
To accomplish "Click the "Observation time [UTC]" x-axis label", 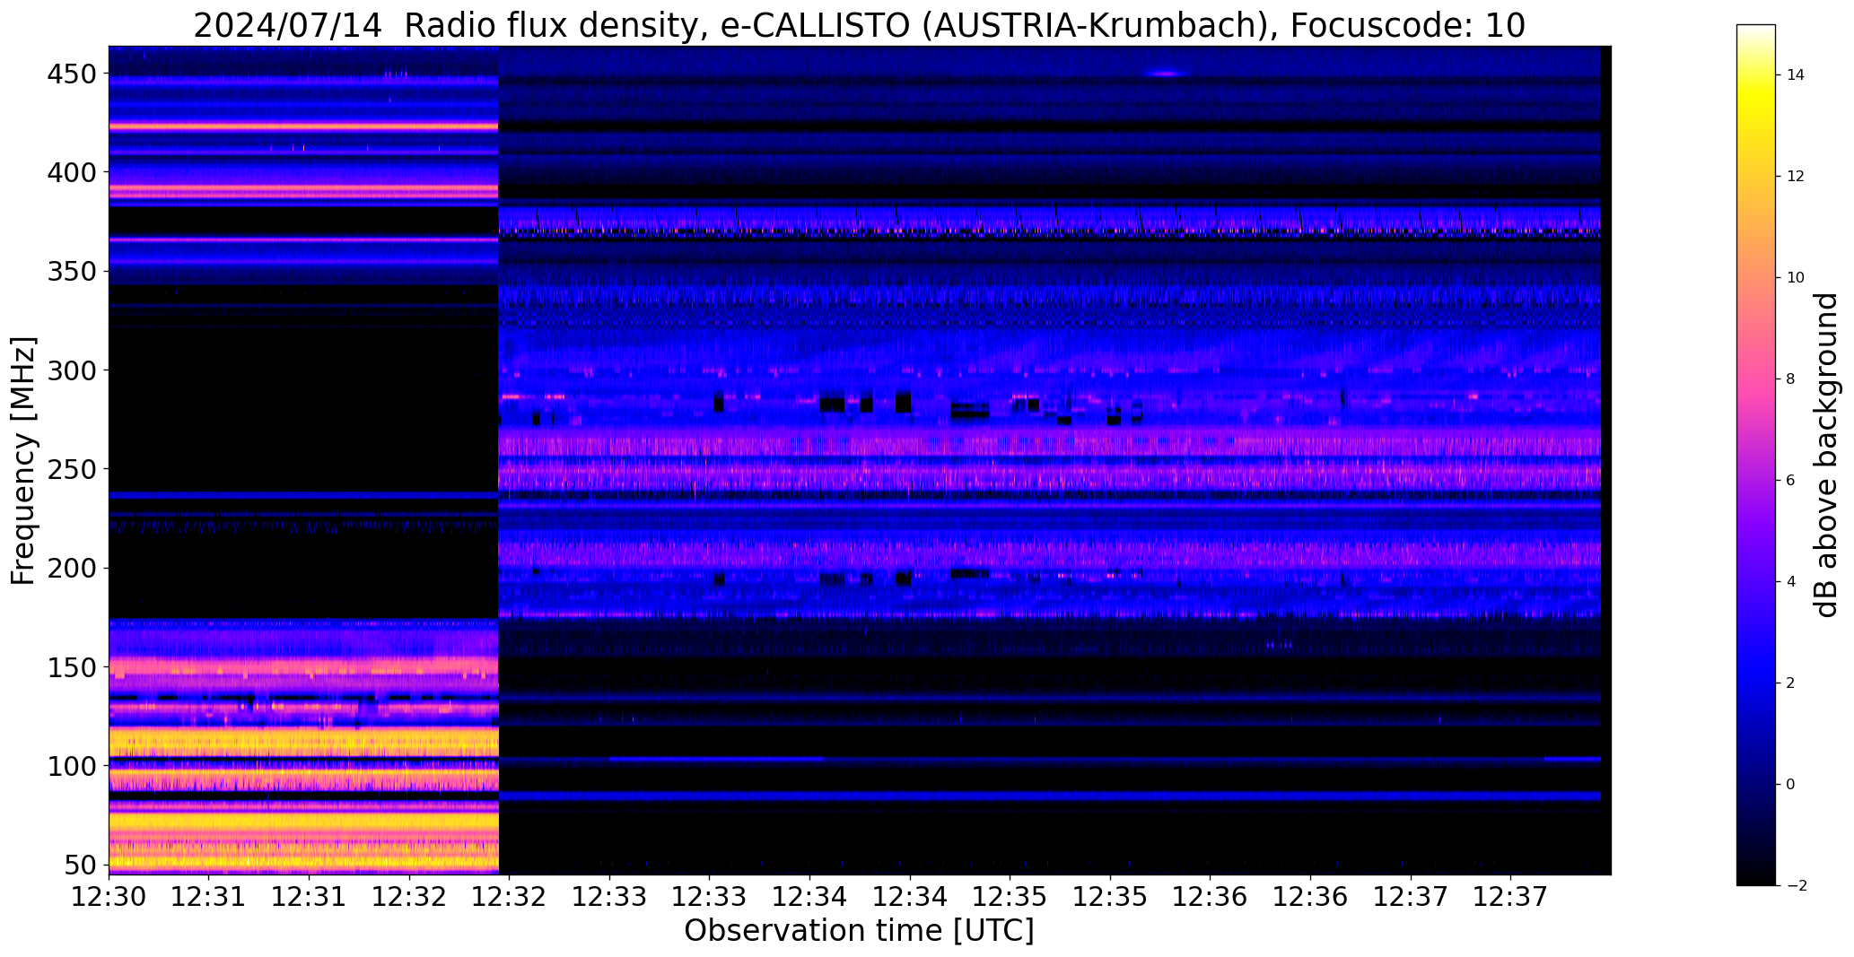I will pos(859,930).
